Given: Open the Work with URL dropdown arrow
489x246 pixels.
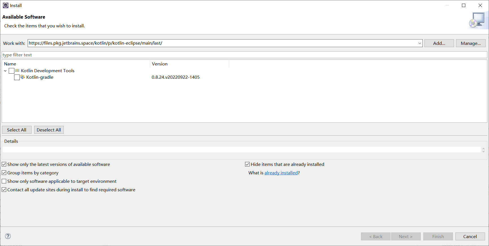Looking at the screenshot, I should [x=420, y=43].
